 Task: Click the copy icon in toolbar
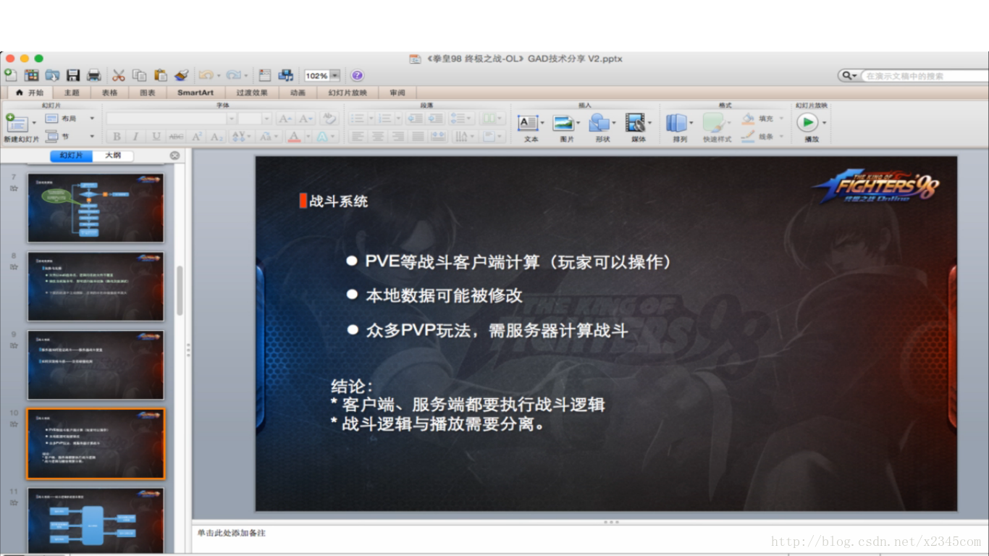pos(140,75)
